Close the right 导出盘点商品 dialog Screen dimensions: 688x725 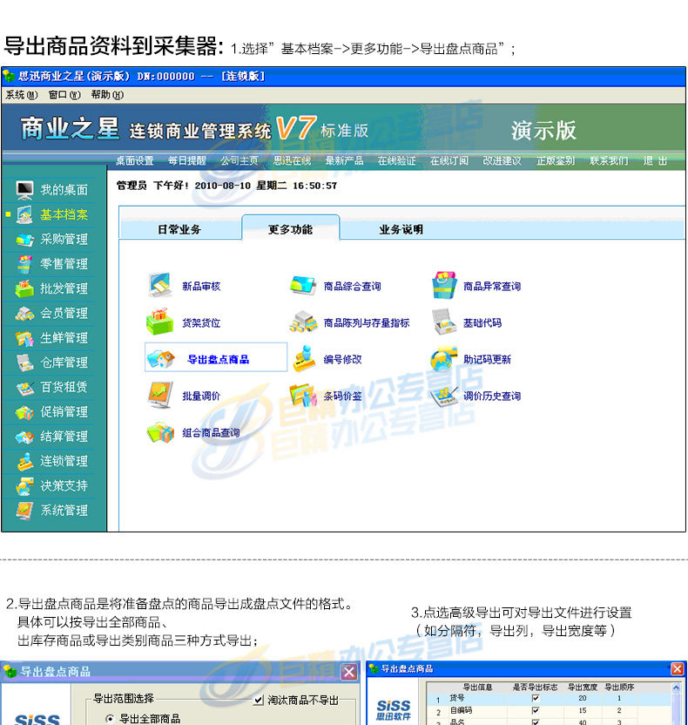tap(678, 668)
